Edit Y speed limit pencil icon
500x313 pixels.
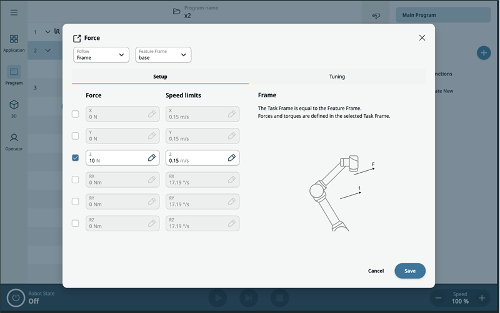(232, 136)
